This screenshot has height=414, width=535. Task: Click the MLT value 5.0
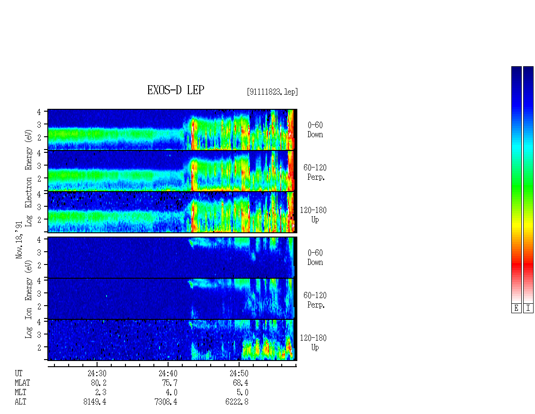[x=242, y=393]
